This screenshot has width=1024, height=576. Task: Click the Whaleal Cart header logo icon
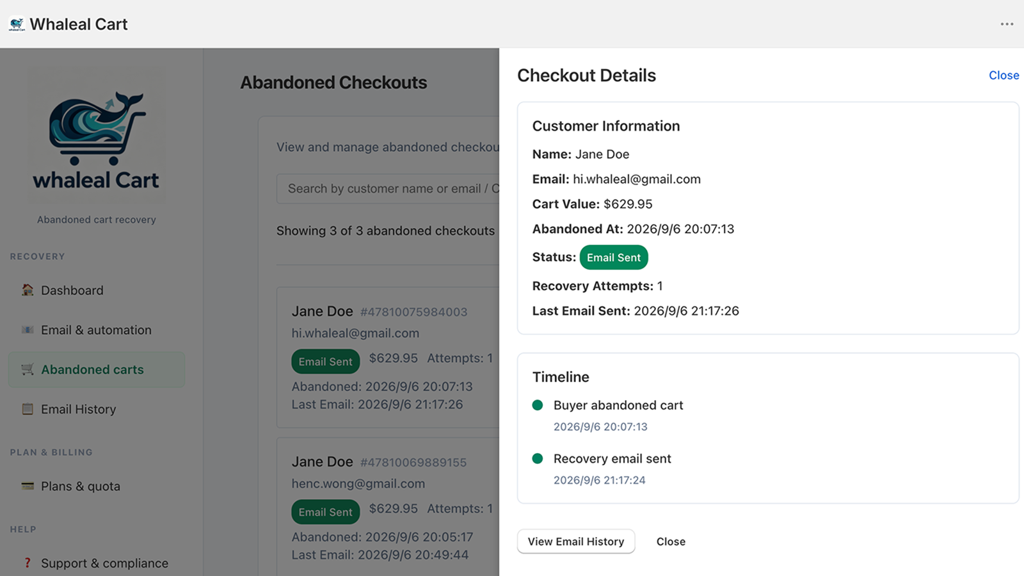[17, 24]
